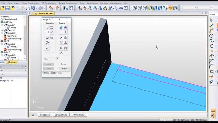Open the Planar Construction menu
The height and width of the screenshot is (123, 218).
tap(30, 3)
